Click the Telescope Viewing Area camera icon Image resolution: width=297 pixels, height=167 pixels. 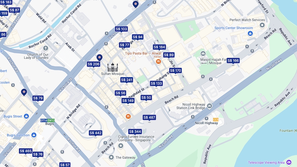(x=289, y=162)
